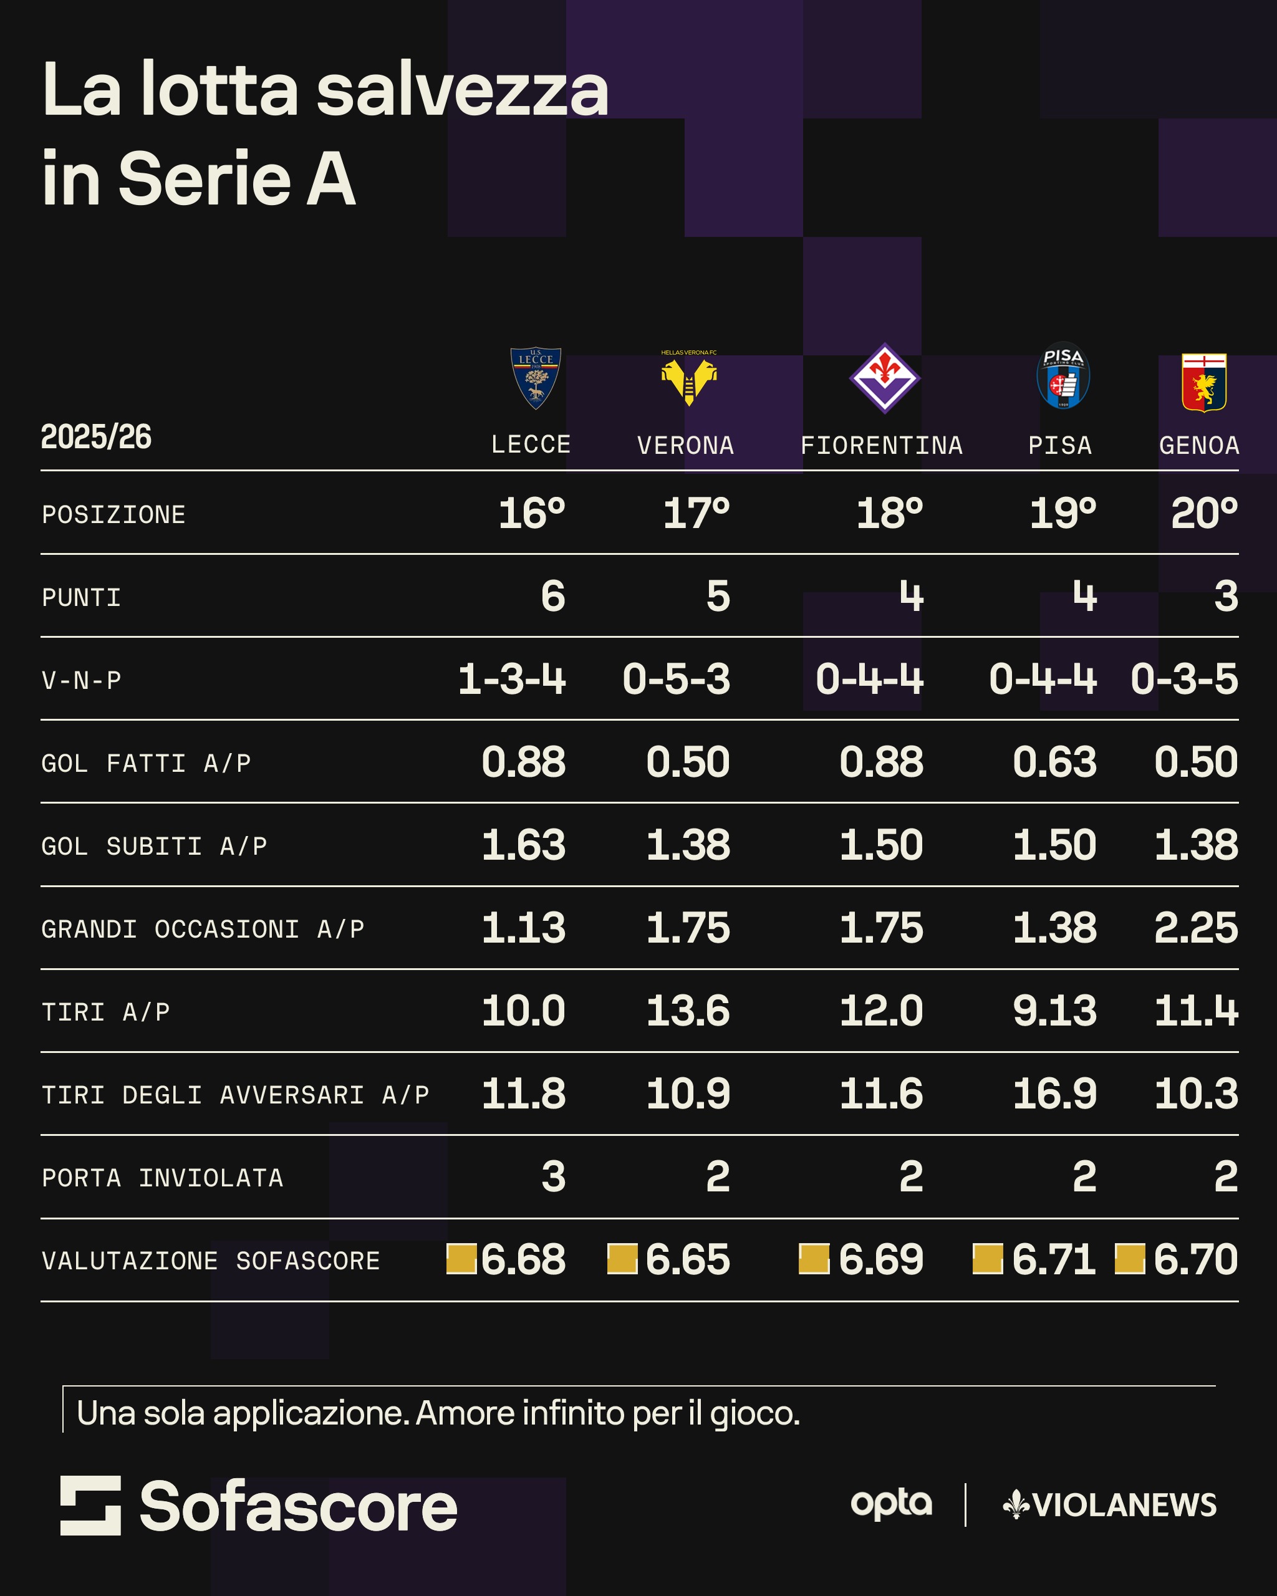Click Fiorentina's 6.69 Sofascore rating
This screenshot has height=1596, width=1277.
[880, 1259]
